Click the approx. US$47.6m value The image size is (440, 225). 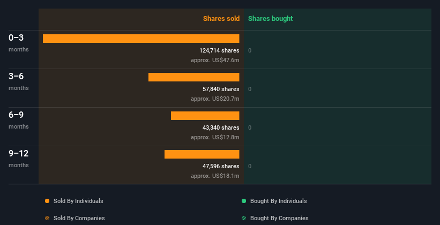pos(215,60)
